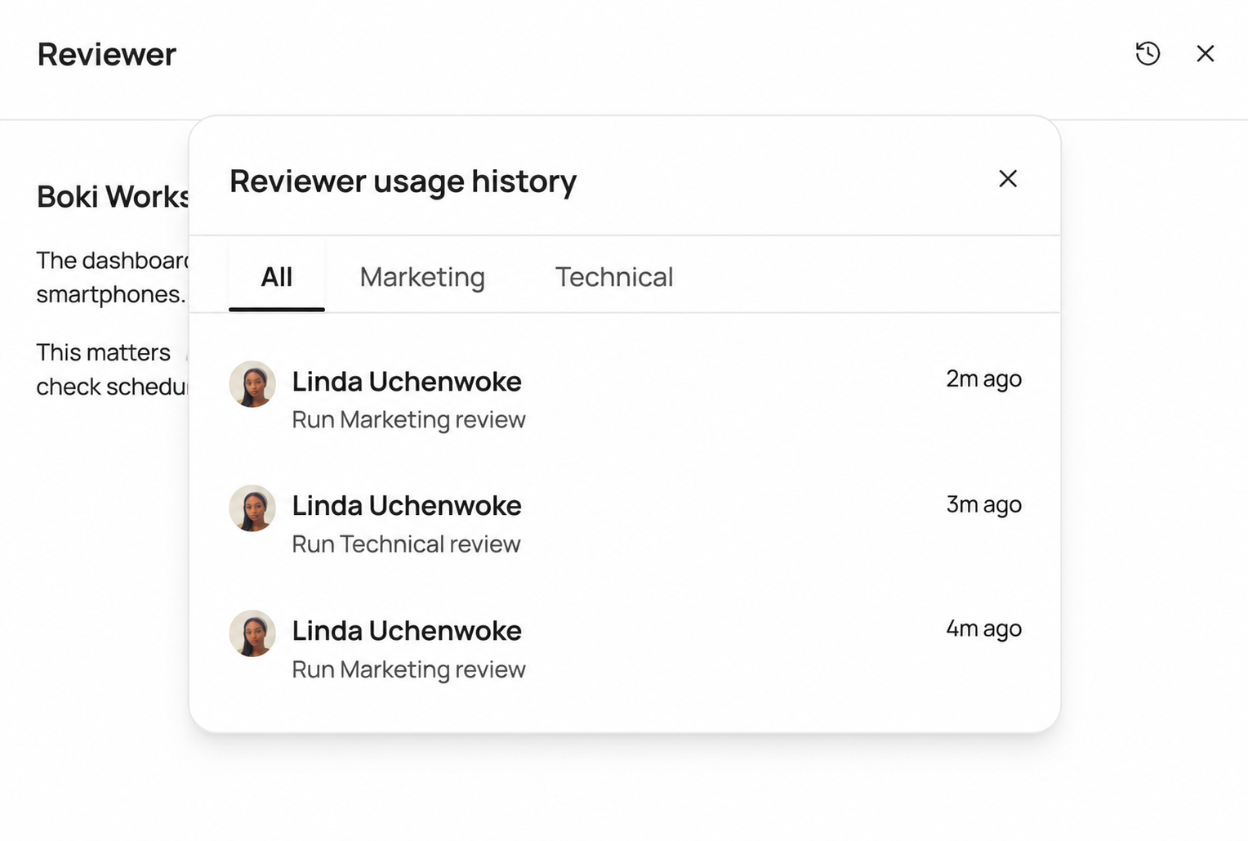Viewport: 1248px width, 841px height.
Task: Open Linda Uchenwoke name from 4m ago
Action: tap(407, 631)
